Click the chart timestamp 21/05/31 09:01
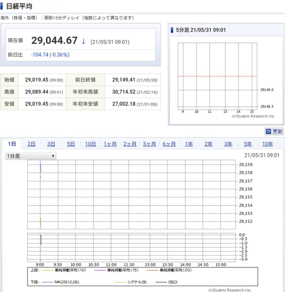The height and width of the screenshot is (292, 286). 262,155
